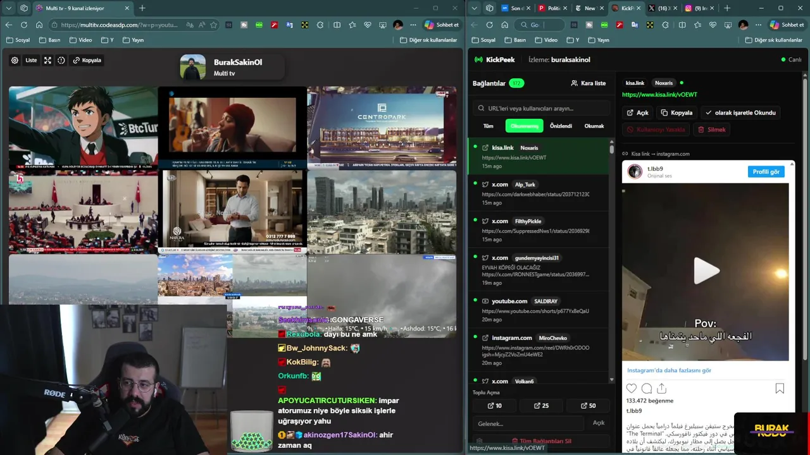Open the parliament channel thumbnail
The height and width of the screenshot is (455, 810).
point(83,212)
